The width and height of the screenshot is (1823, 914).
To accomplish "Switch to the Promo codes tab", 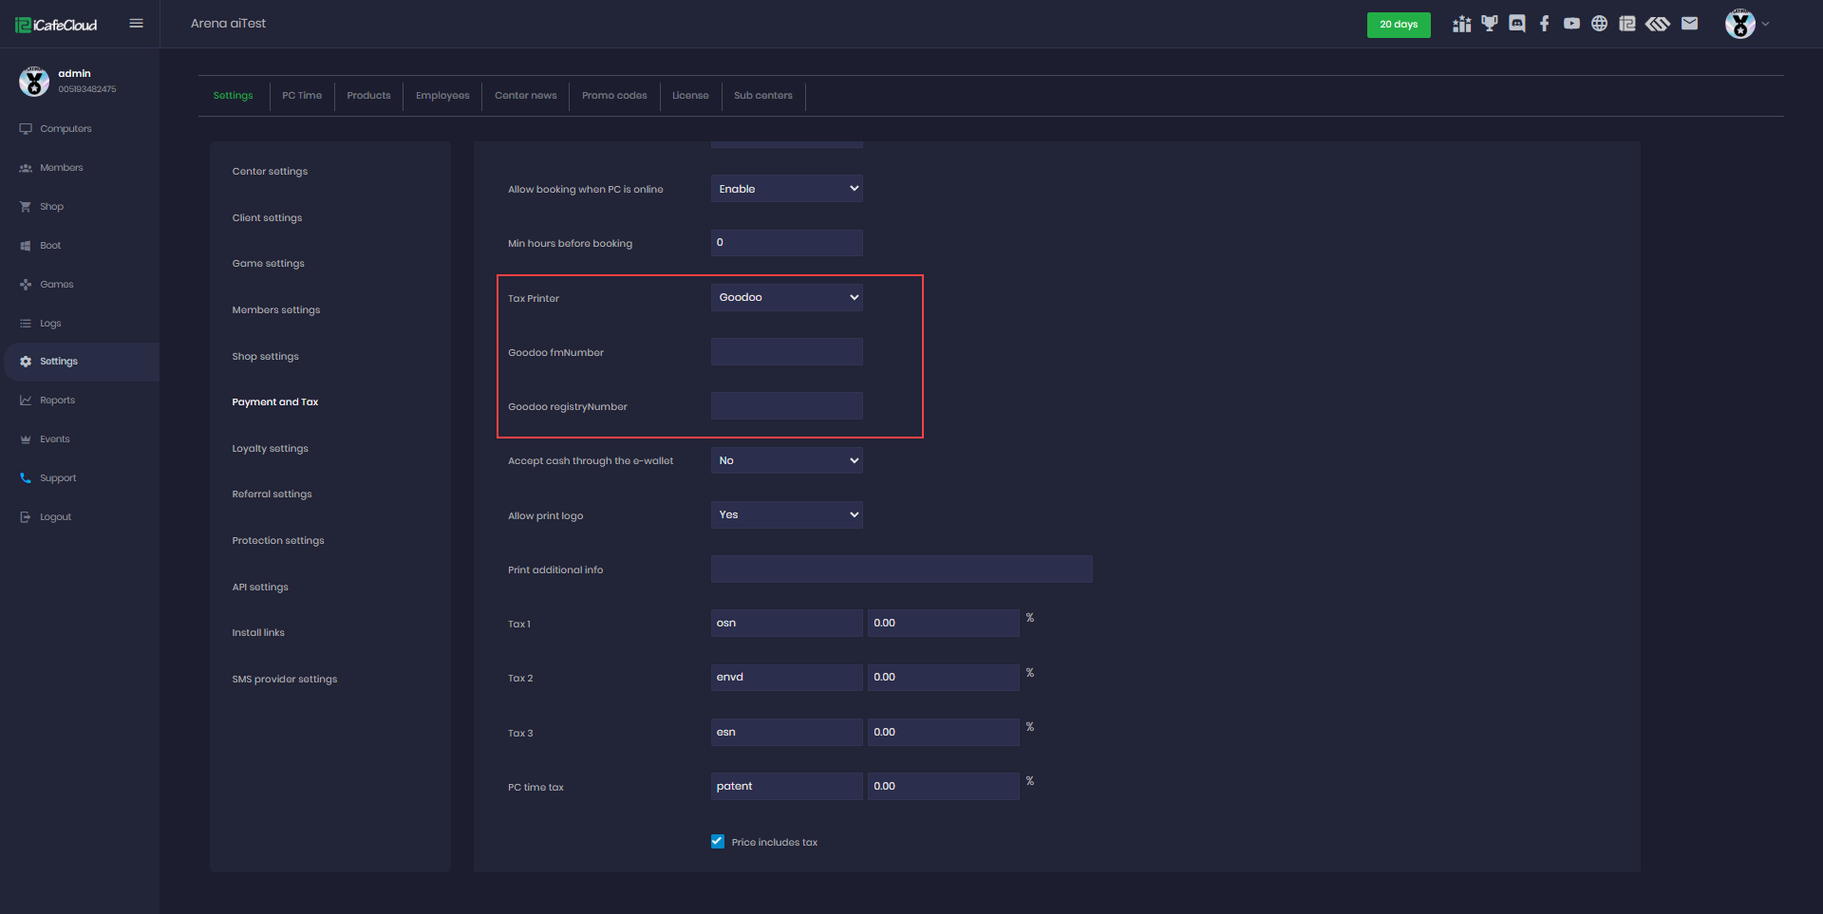I will [614, 96].
